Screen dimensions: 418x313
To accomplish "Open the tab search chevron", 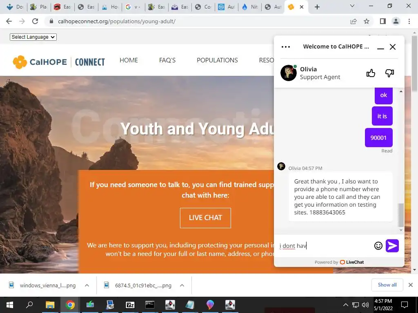I will coord(352,6).
